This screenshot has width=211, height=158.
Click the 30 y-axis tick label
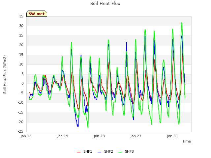click(x=21, y=26)
